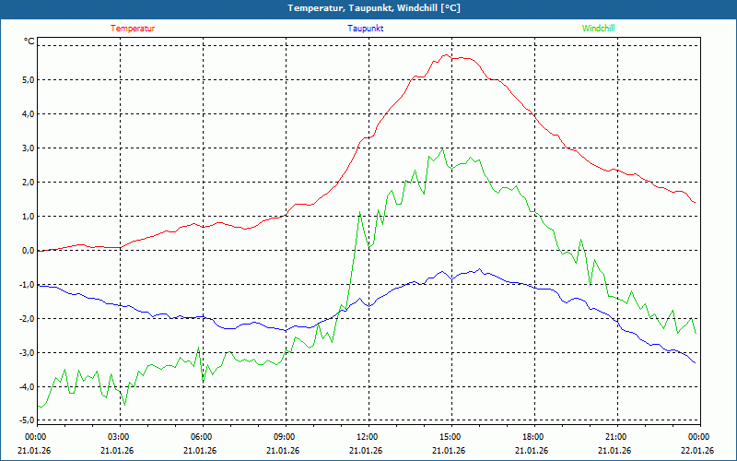737x461 pixels.
Task: Select the 15:00 time axis label
Action: (450, 437)
